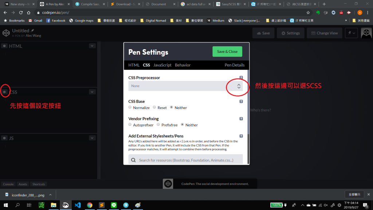Click the CodePen footer logo icon
Viewport: 373px width, 210px height.
(168, 184)
